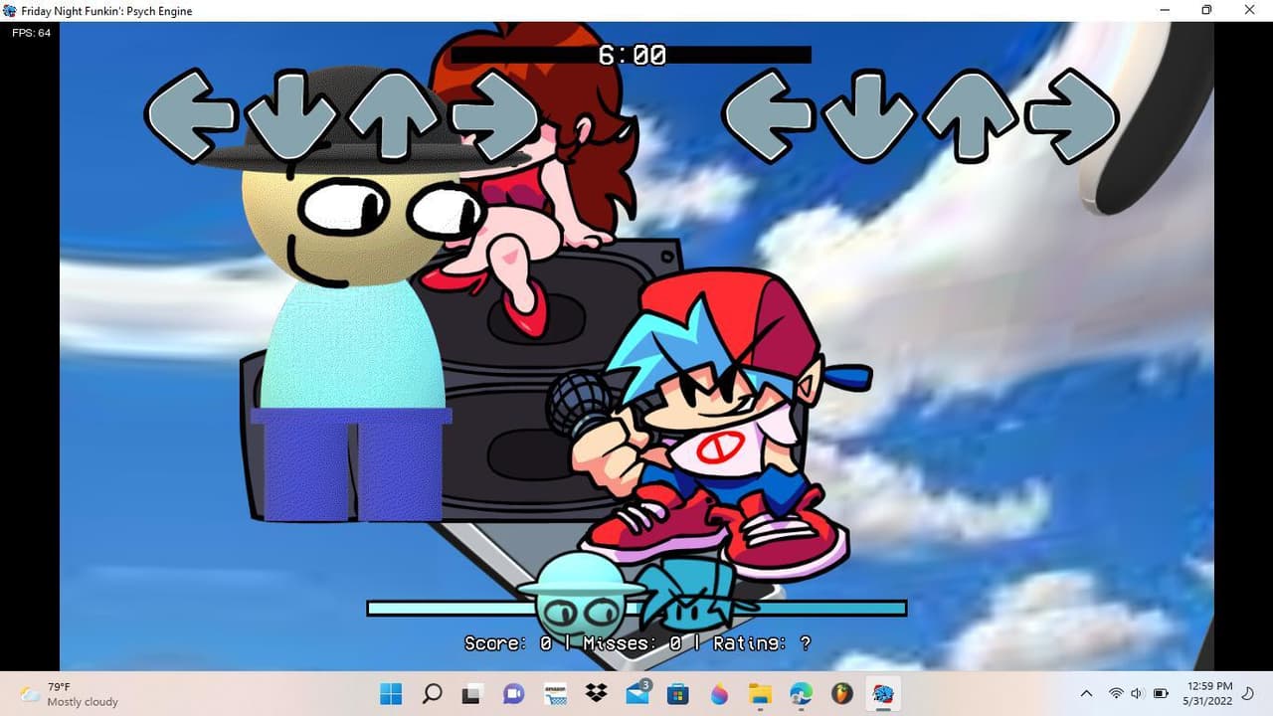
Task: Open the weather widget showing 79°F
Action: pos(70,694)
